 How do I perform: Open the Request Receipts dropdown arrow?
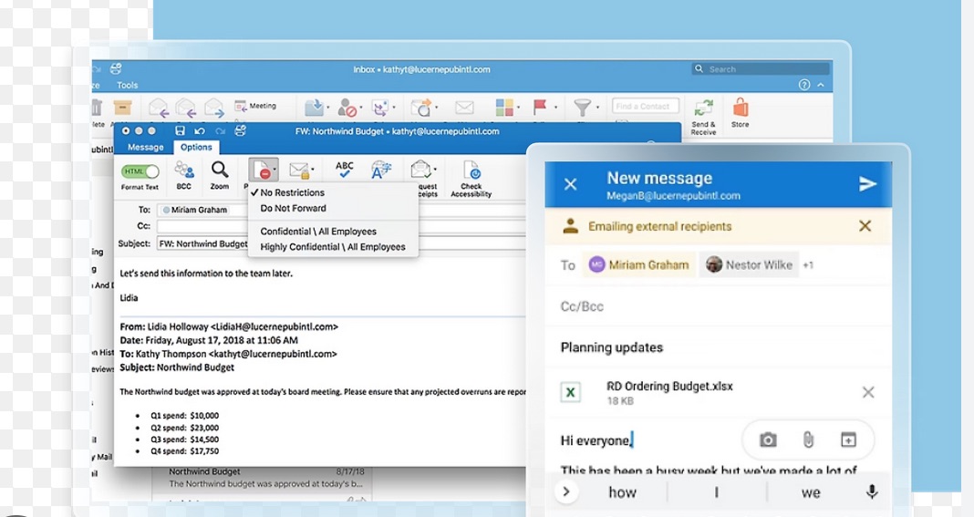435,169
